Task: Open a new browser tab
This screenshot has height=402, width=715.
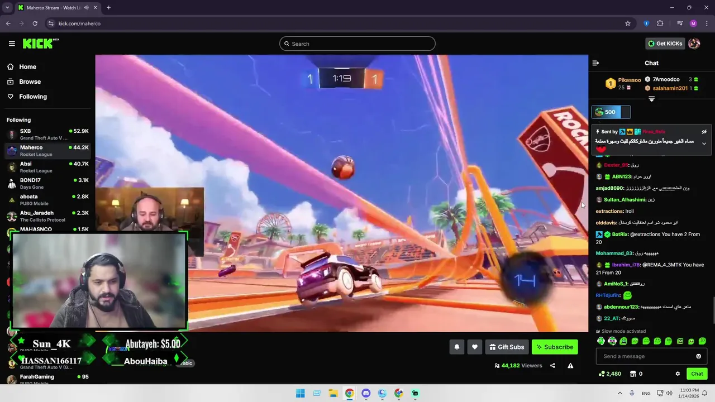Action: pos(108,8)
